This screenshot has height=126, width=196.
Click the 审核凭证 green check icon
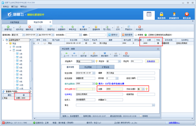coord(73,27)
